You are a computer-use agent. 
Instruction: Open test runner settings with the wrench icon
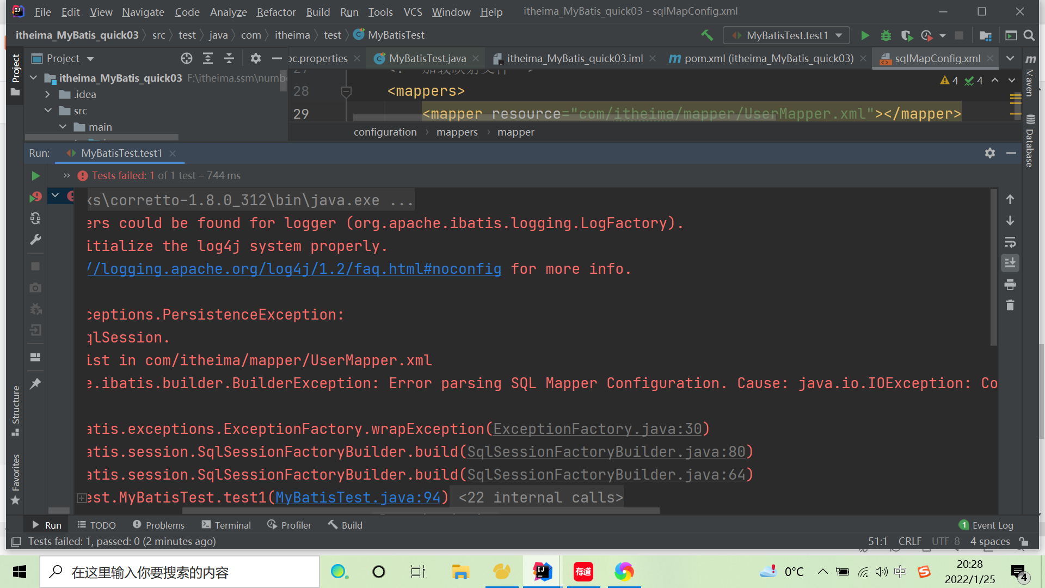pos(35,240)
